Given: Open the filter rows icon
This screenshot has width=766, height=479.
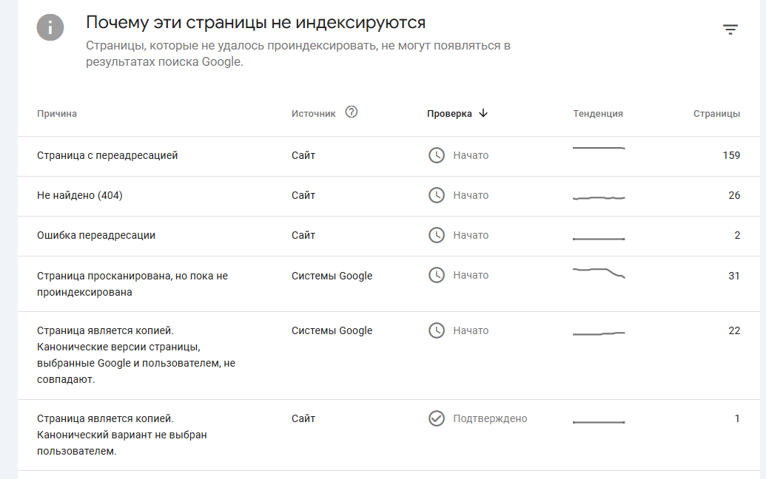Looking at the screenshot, I should click(x=730, y=30).
